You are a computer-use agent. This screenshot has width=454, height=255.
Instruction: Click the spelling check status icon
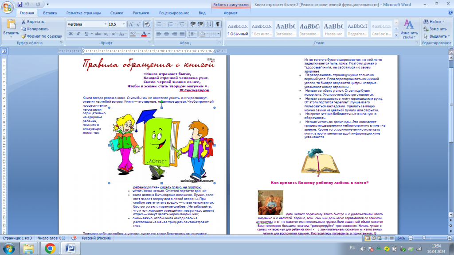coord(74,238)
